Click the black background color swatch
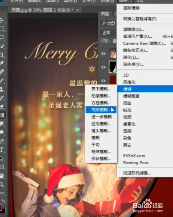 point(4,211)
